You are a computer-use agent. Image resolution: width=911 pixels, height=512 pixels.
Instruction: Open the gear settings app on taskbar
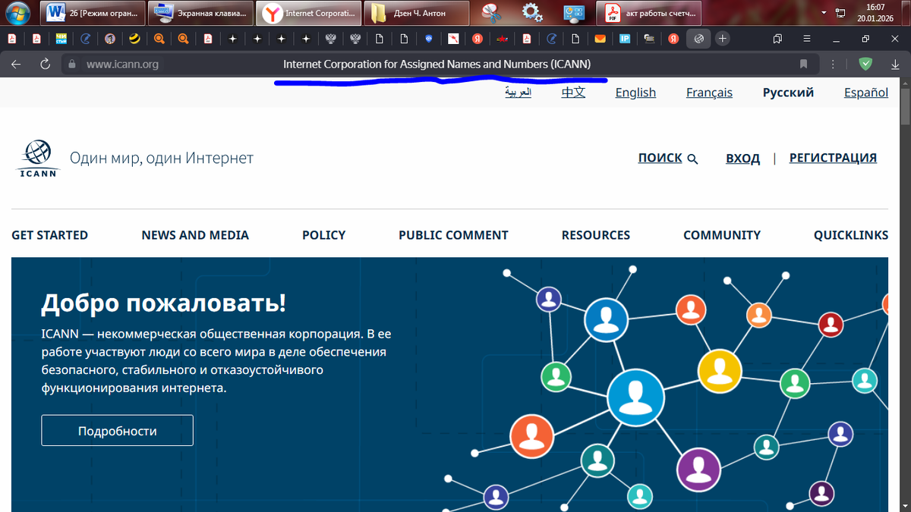tap(533, 13)
